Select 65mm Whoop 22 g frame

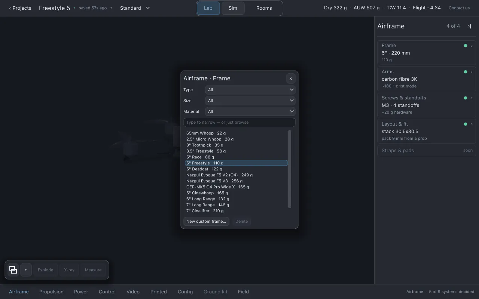coord(236,133)
